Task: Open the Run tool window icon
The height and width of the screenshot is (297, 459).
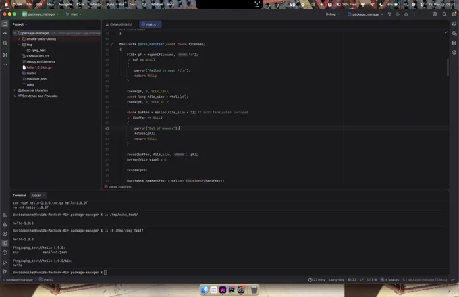Action: pyautogui.click(x=5, y=262)
